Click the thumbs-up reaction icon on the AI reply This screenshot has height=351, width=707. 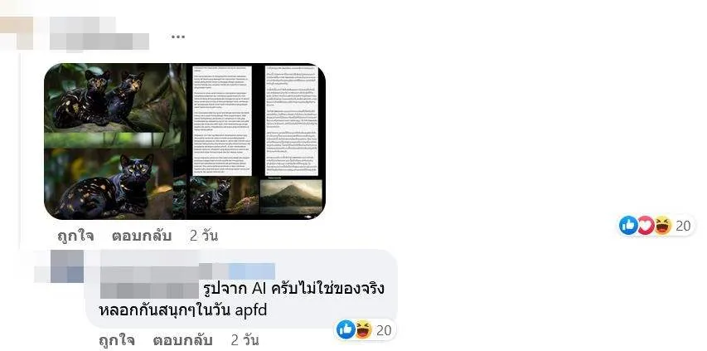click(346, 329)
